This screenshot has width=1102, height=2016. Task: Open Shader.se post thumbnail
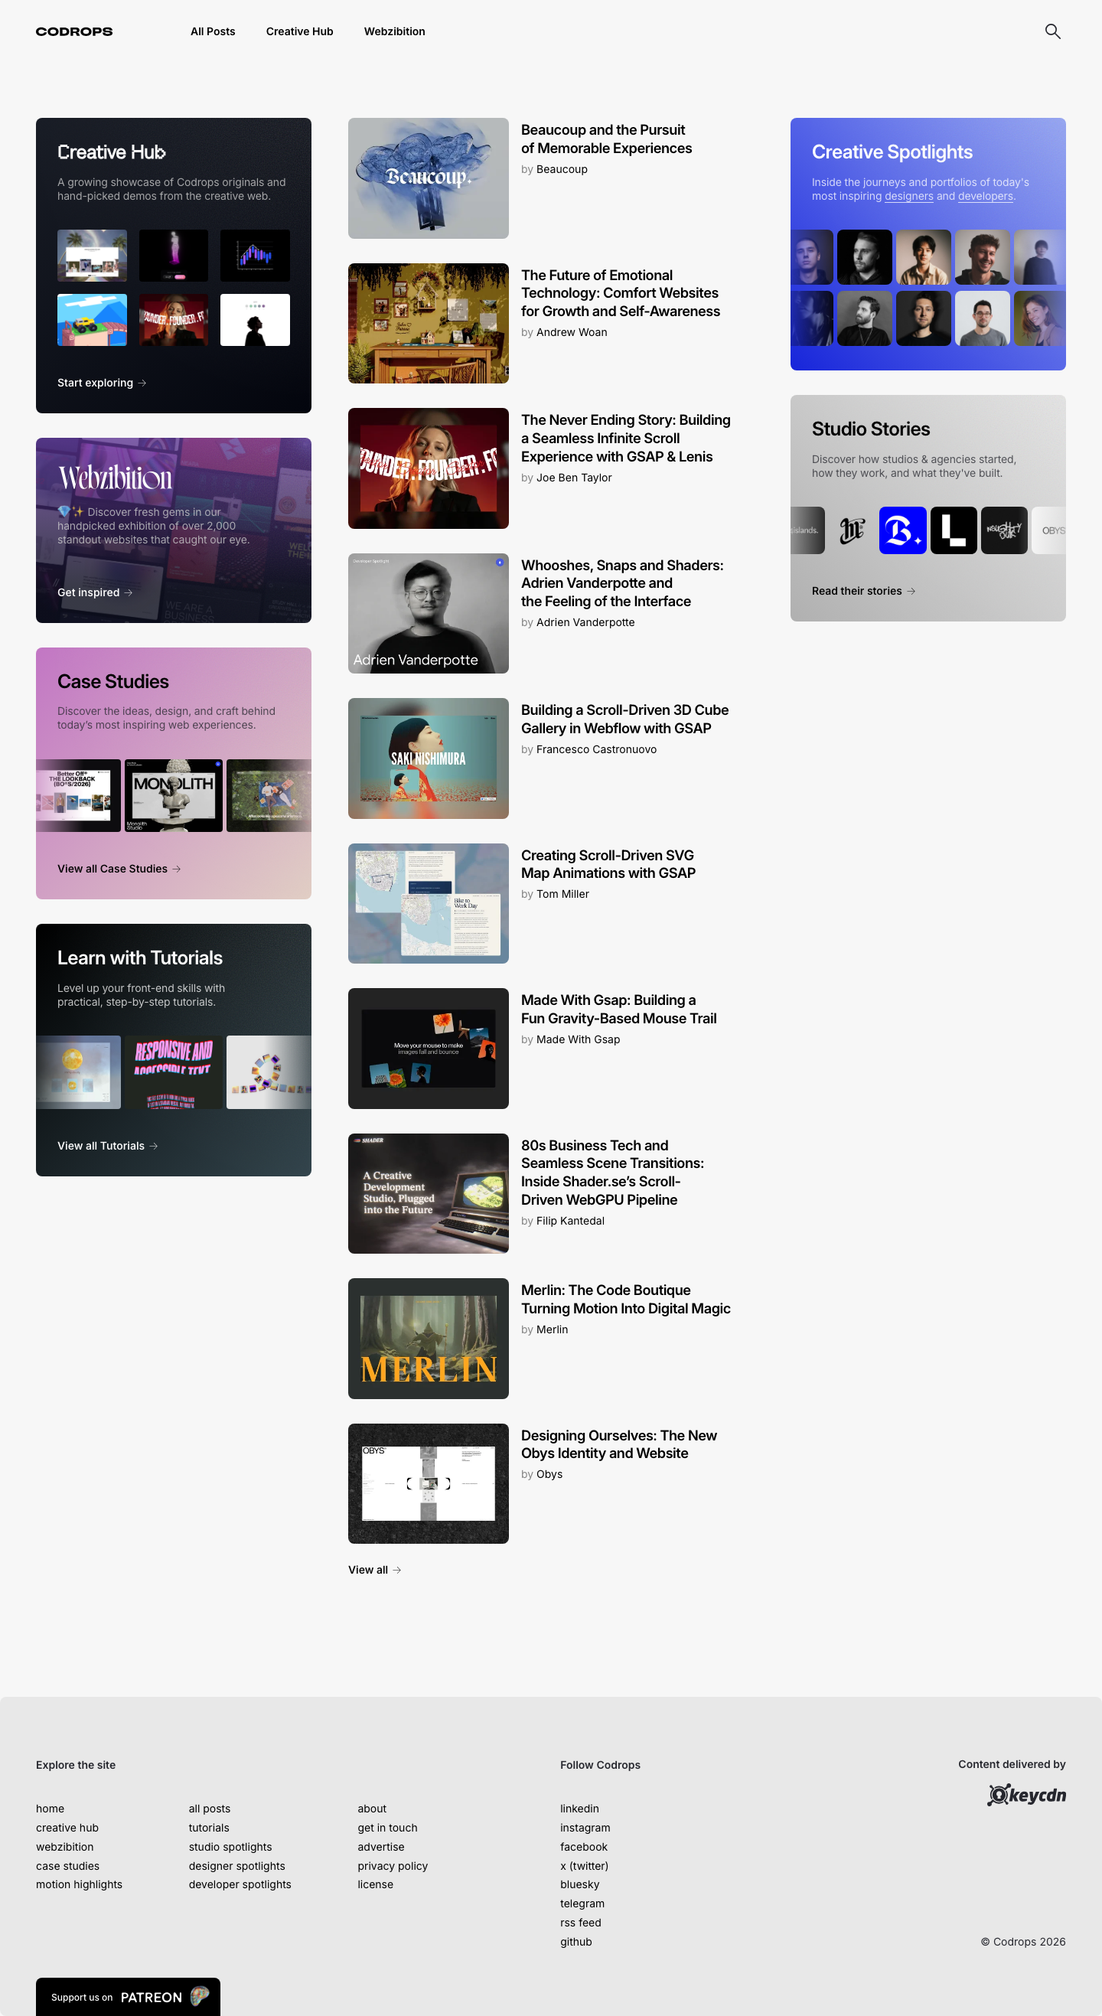click(428, 1193)
